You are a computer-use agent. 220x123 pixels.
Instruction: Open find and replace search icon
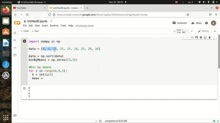pyautogui.click(x=15, y=40)
